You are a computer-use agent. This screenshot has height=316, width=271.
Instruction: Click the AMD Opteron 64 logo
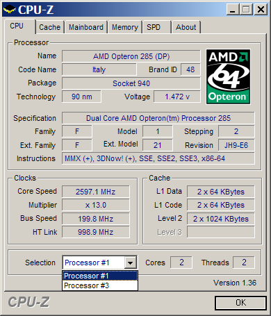[228, 76]
